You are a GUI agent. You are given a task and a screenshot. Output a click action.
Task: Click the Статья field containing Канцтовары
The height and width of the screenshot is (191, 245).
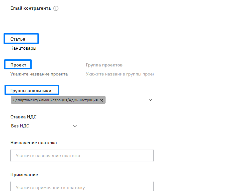tap(82, 48)
